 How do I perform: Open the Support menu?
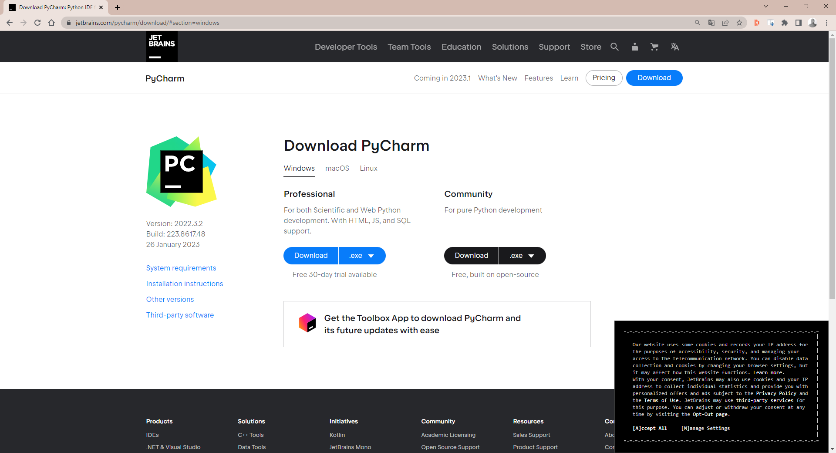point(554,47)
